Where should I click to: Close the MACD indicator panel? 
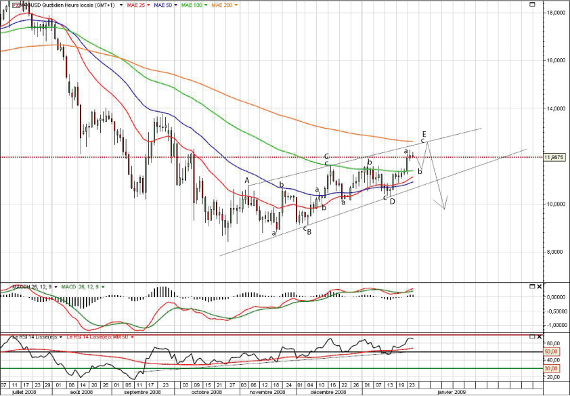coord(540,286)
